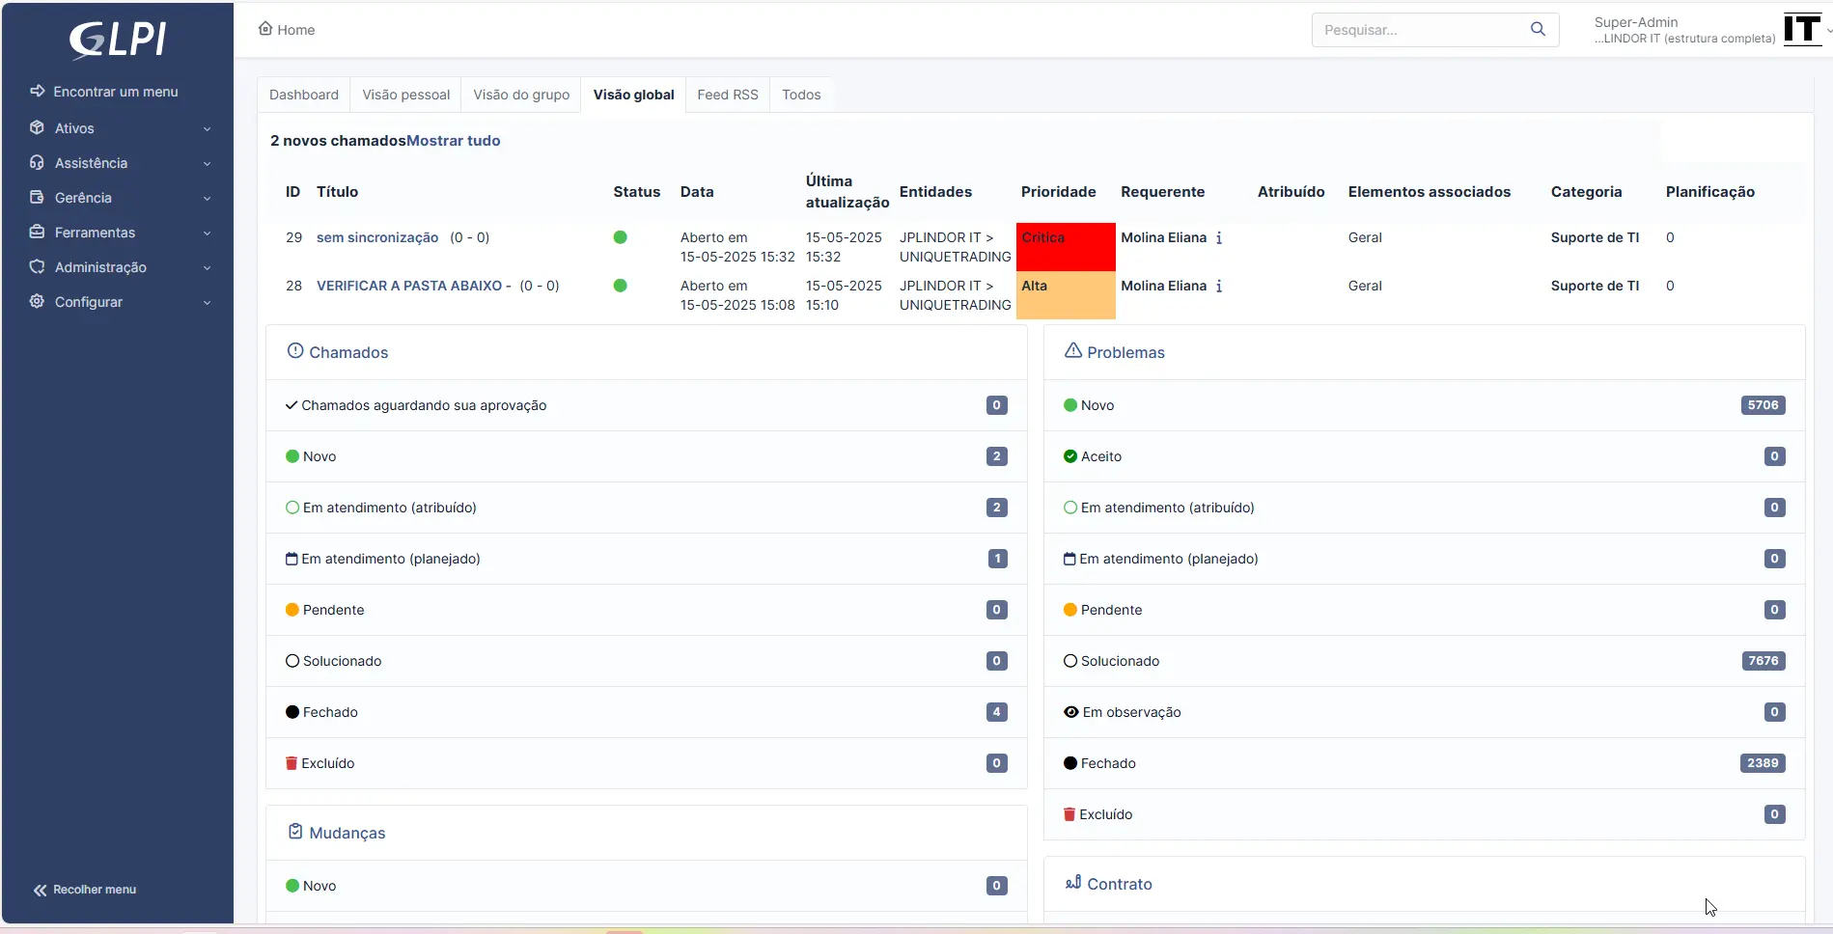Click the Mostrar tudo link
Screen dimensions: 1833x934
pos(453,141)
